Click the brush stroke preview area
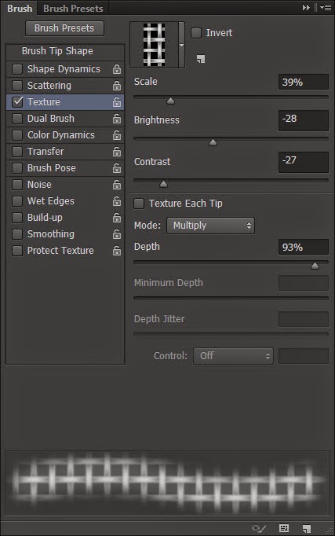The image size is (335, 536). (168, 483)
